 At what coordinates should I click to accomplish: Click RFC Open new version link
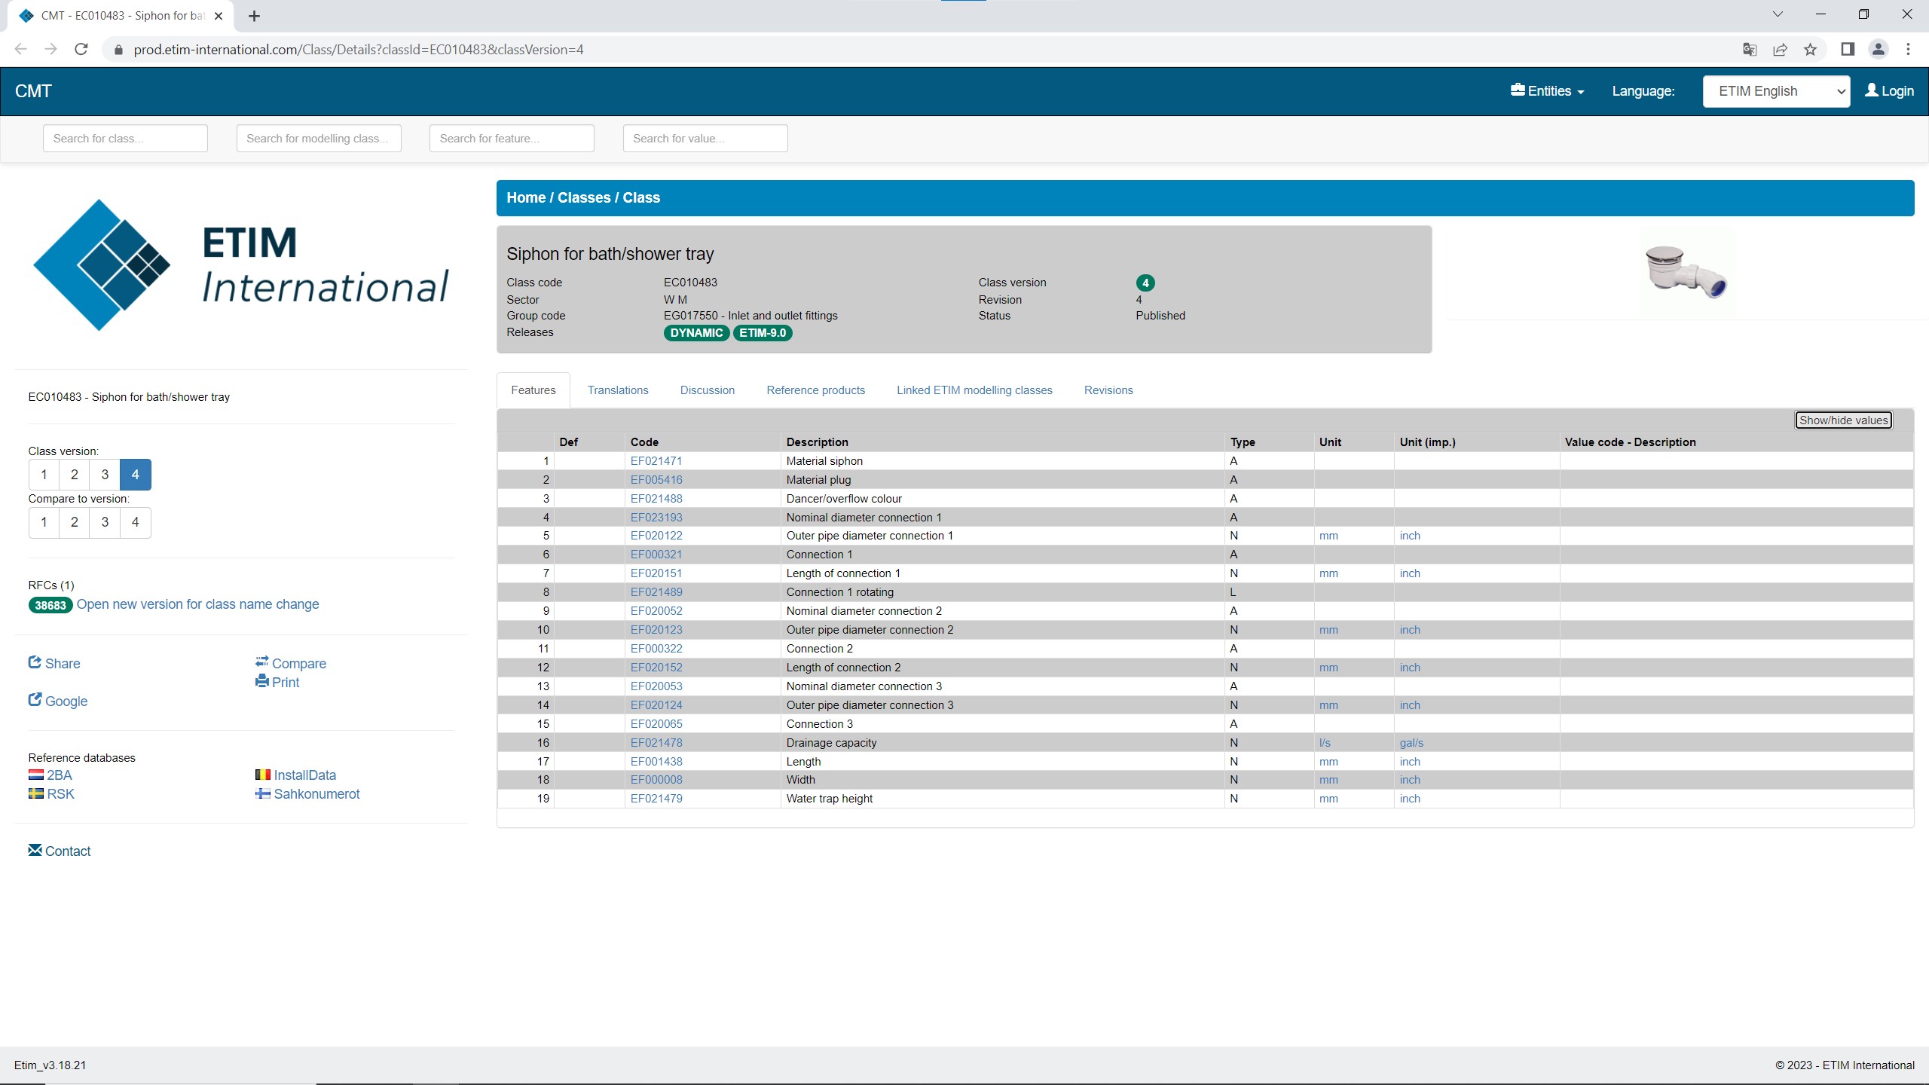pos(197,604)
